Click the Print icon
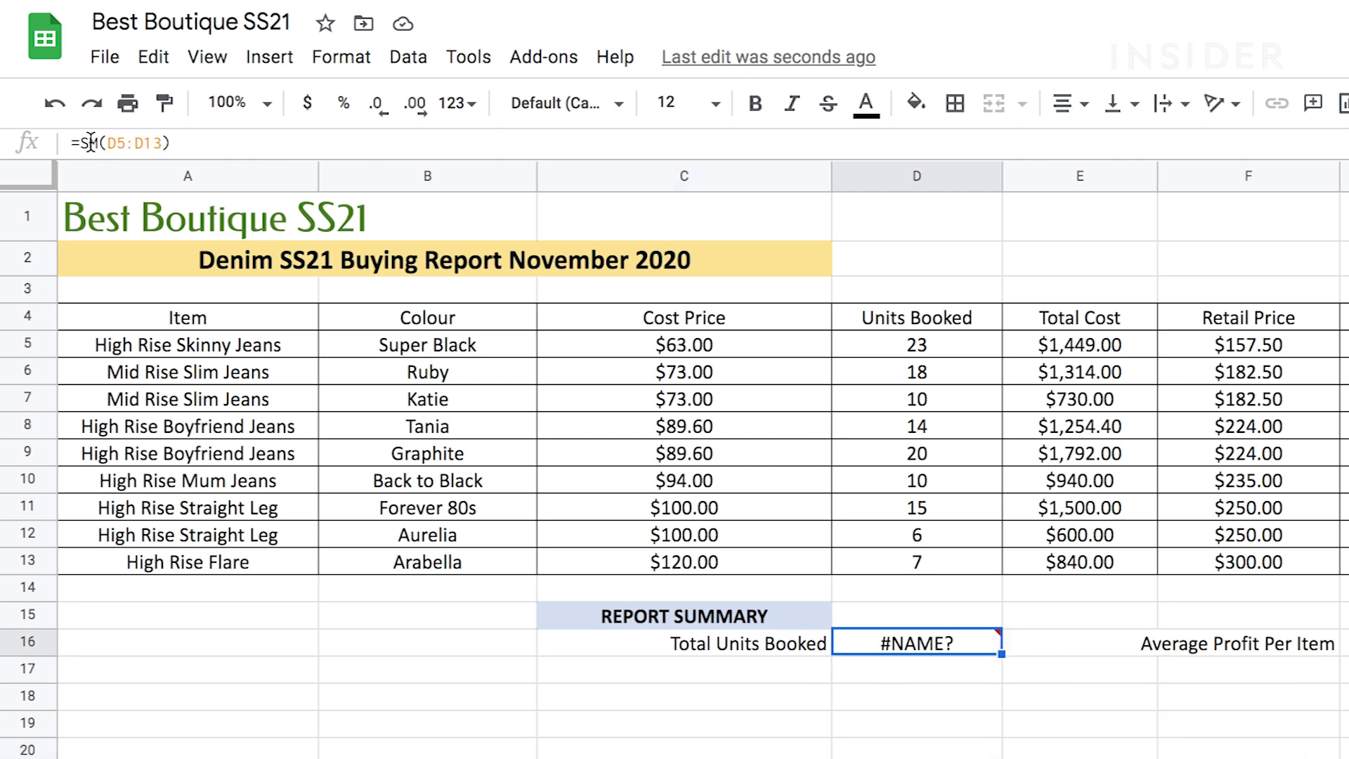This screenshot has width=1349, height=759. pyautogui.click(x=127, y=103)
